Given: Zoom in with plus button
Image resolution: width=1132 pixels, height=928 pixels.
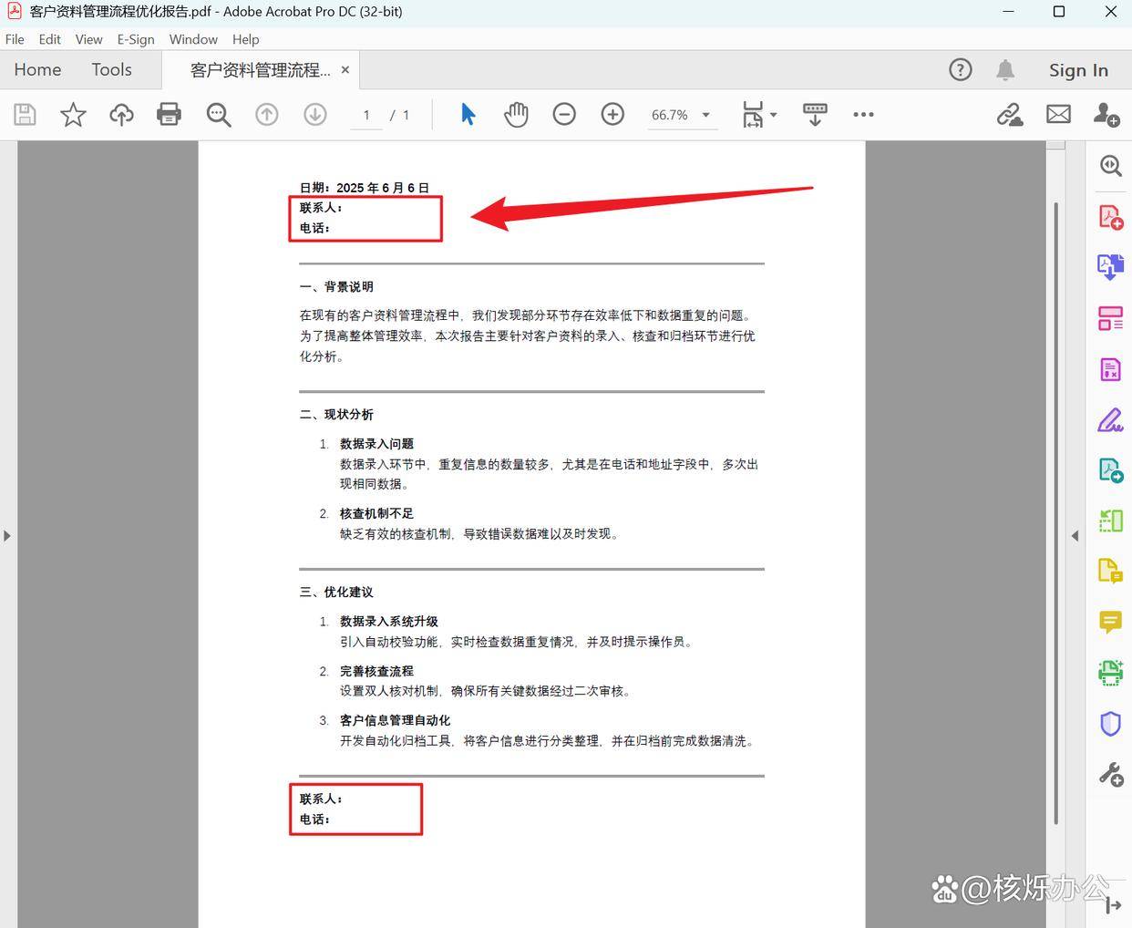Looking at the screenshot, I should point(612,115).
